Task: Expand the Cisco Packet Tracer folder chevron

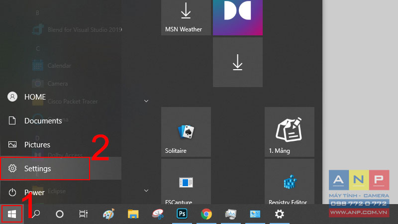Action: (146, 101)
